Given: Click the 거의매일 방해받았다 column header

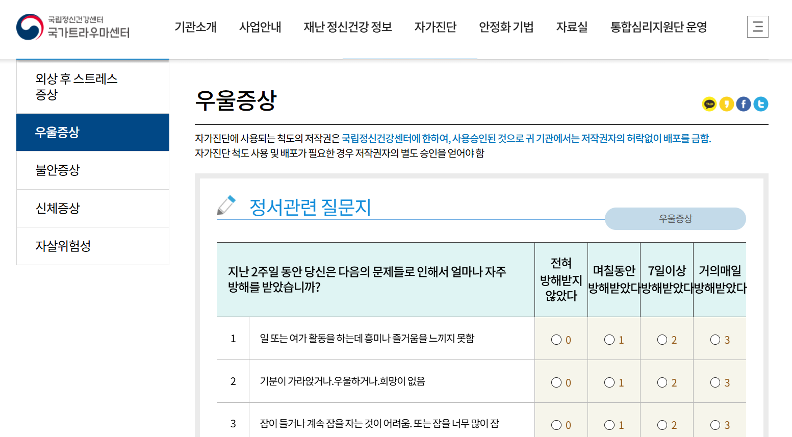Looking at the screenshot, I should [x=720, y=279].
